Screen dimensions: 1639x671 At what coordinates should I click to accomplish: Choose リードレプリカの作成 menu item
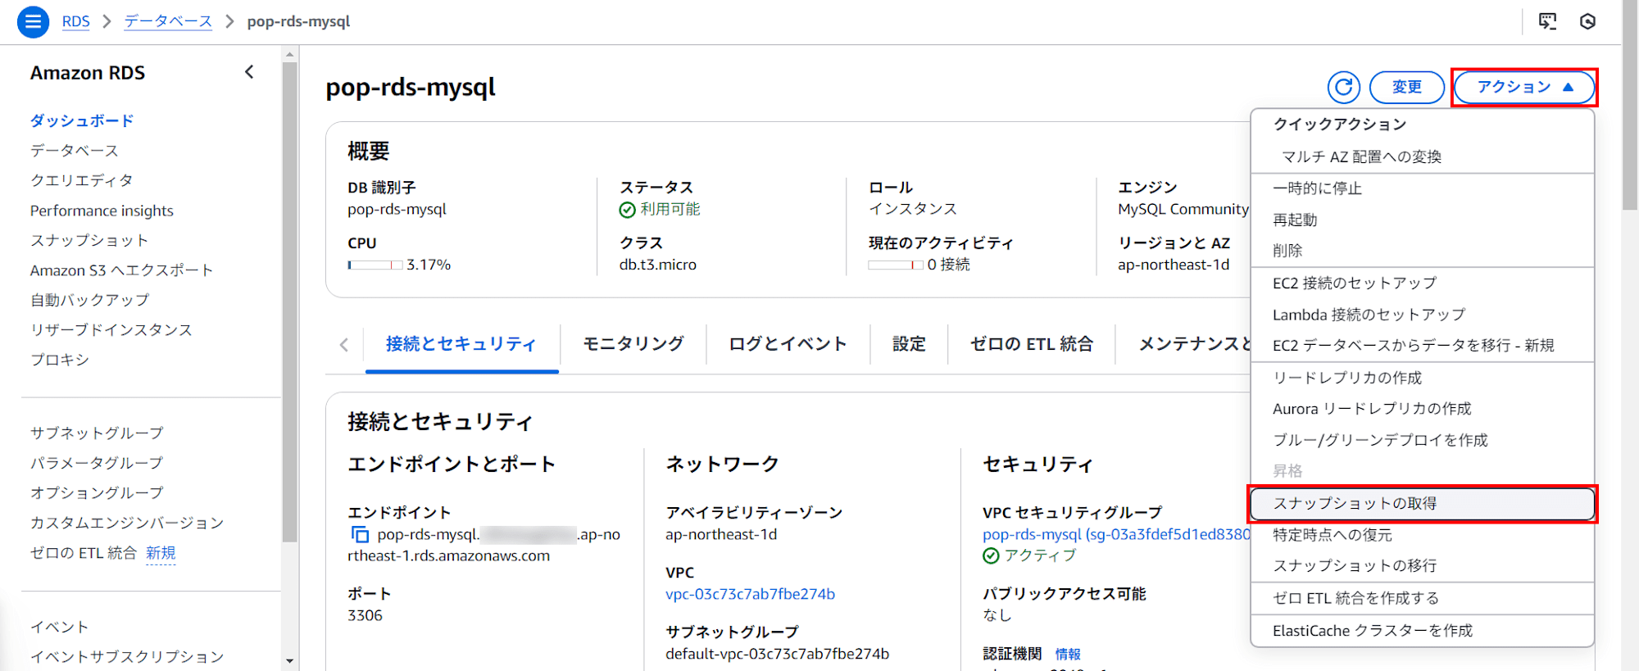click(1423, 378)
